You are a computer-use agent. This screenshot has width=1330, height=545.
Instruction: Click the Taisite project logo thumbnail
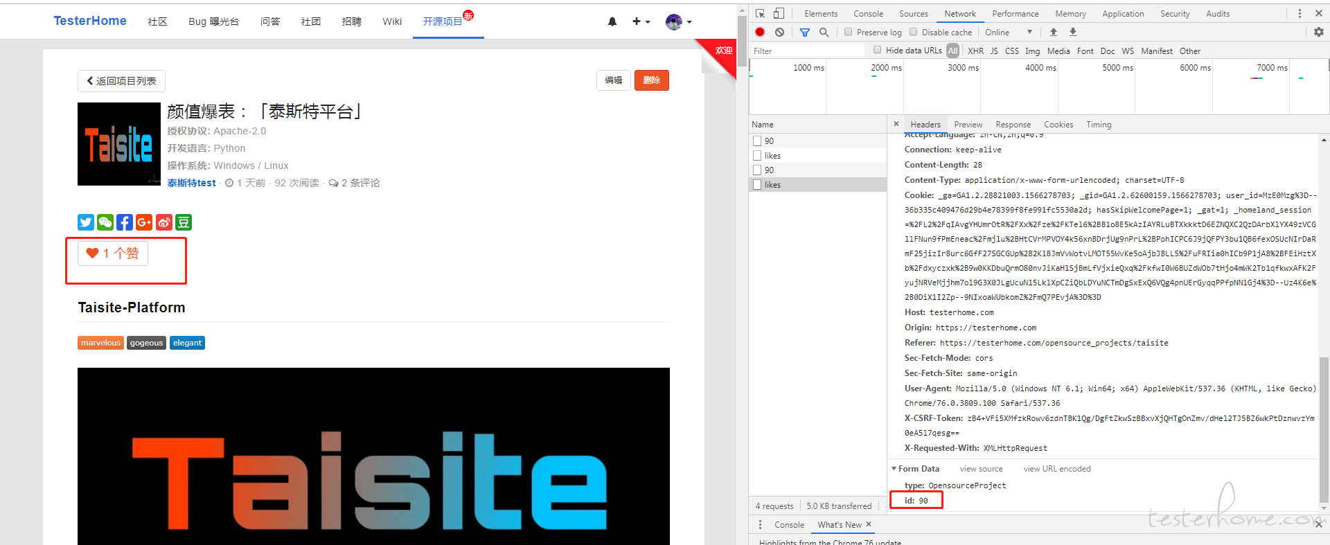pos(119,144)
